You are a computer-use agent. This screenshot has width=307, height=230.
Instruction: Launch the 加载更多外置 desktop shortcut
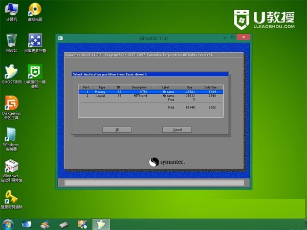(x=35, y=43)
